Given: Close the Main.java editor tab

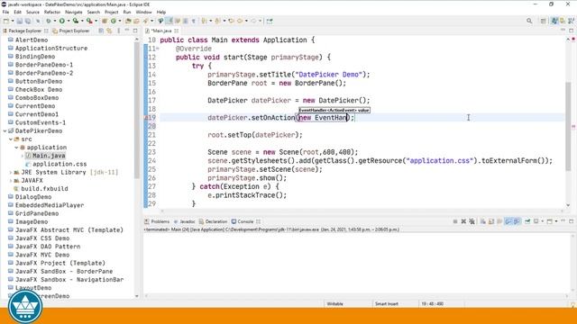Looking at the screenshot, I should pyautogui.click(x=177, y=31).
